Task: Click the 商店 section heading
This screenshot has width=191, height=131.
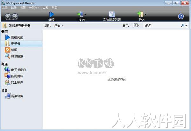Action: (4, 64)
